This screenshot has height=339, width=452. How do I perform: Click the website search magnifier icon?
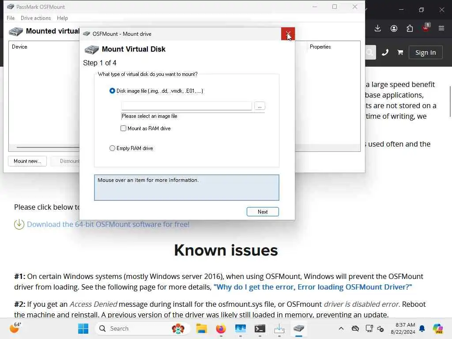coord(370,53)
